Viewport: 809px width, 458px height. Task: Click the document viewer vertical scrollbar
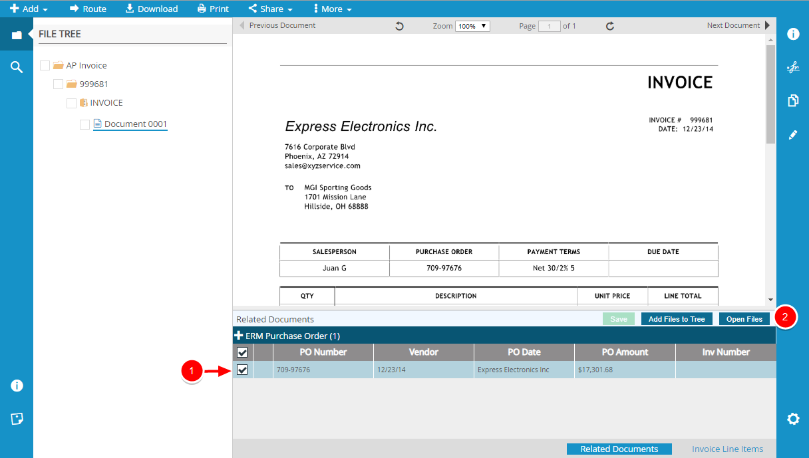tap(770, 93)
